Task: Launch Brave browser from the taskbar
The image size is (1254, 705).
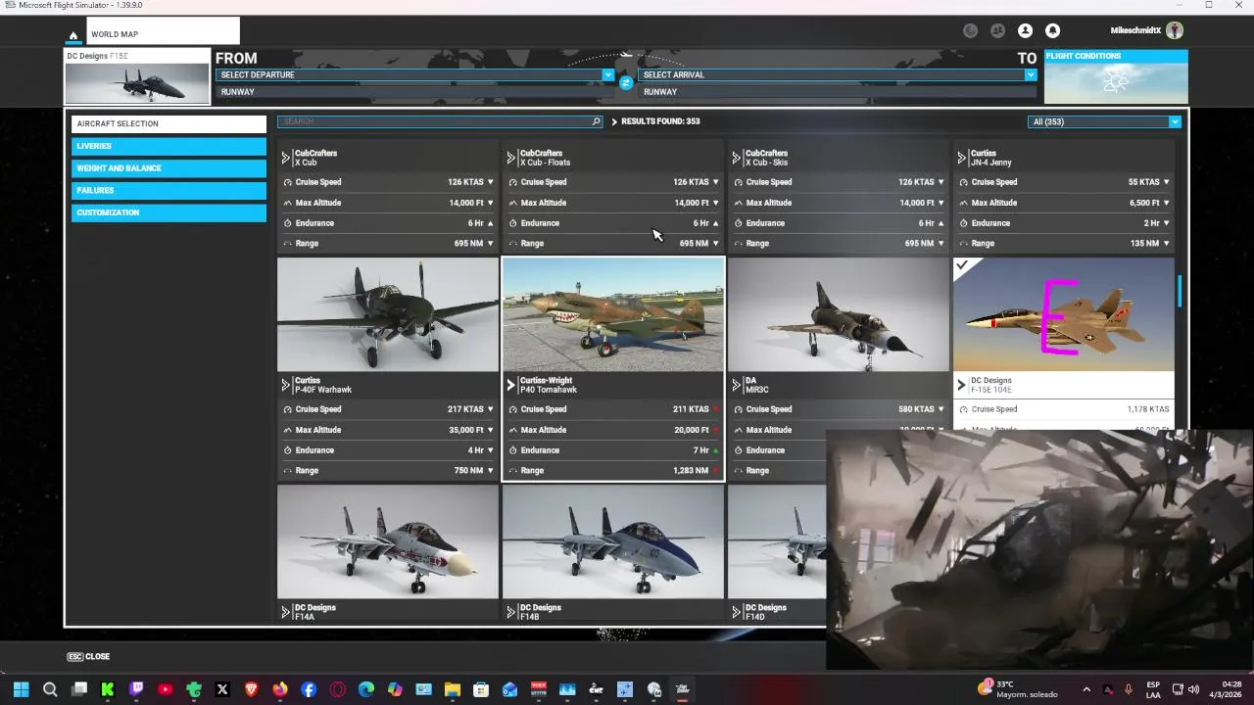Action: (x=251, y=689)
